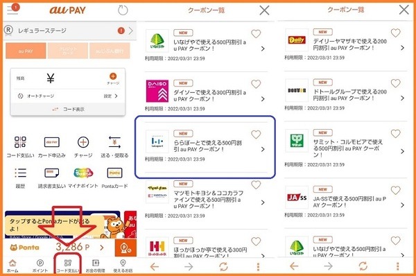416x276 pixels.
Task: Tap the red alert icon on レギュラーステージ
Action: (121, 31)
